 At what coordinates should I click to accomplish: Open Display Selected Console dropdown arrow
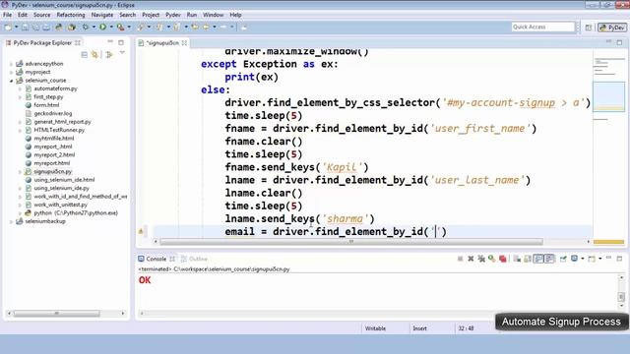coord(582,259)
